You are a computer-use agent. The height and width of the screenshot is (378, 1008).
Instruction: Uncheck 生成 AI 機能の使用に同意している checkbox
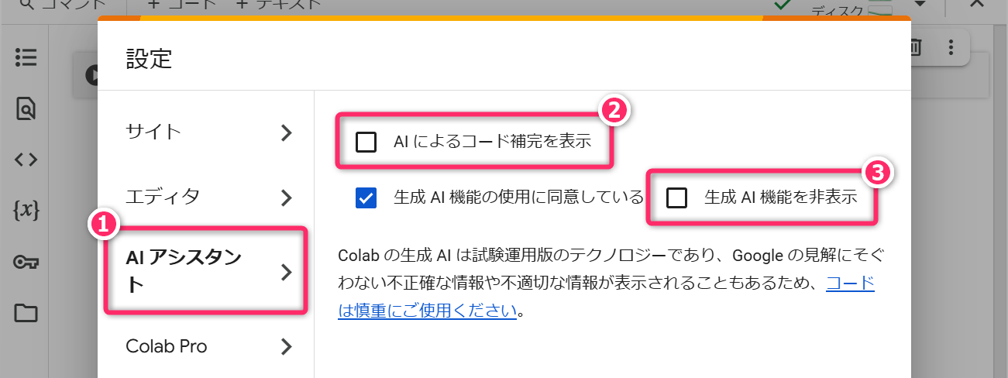click(365, 198)
